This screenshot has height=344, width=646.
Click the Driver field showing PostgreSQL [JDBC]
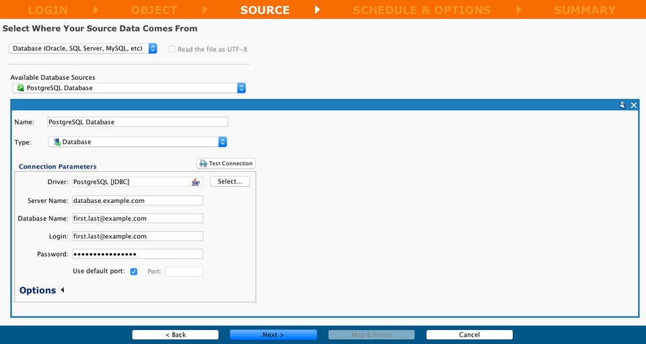click(x=137, y=181)
